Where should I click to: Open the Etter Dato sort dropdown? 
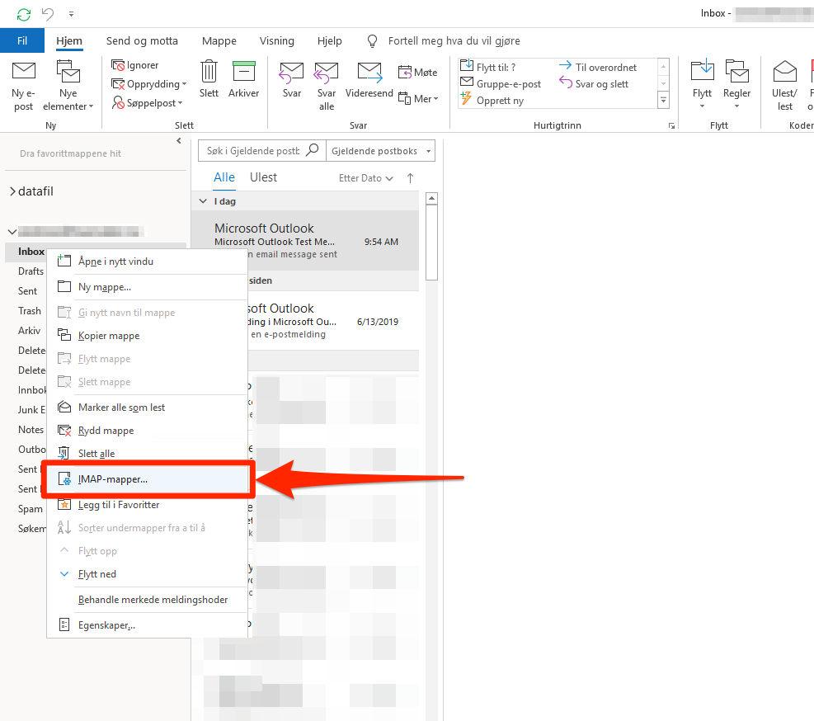[x=366, y=178]
